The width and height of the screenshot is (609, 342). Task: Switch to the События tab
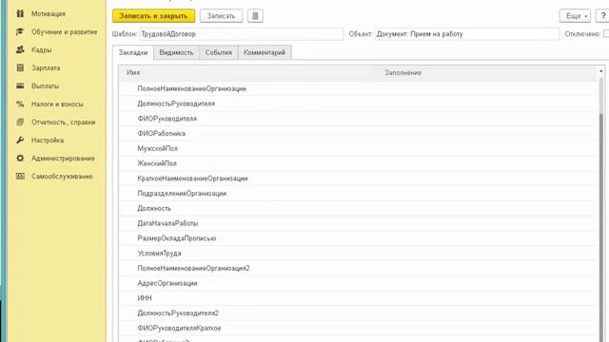219,52
